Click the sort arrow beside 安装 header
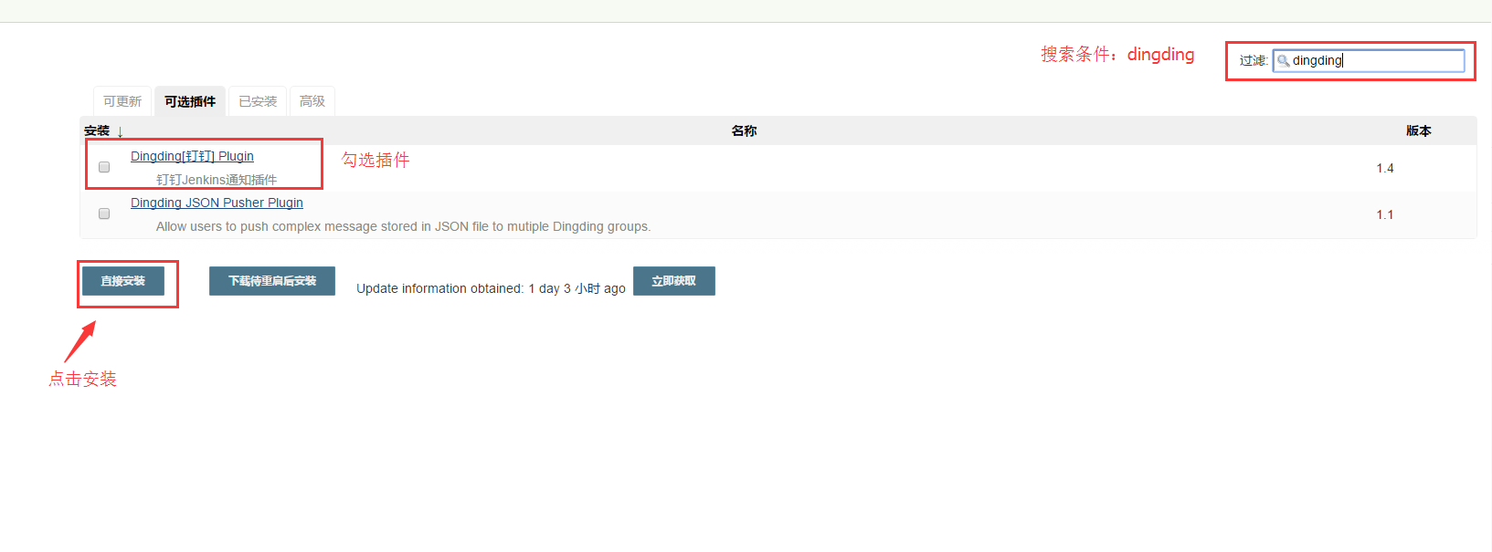This screenshot has height=552, width=1492. 120,131
